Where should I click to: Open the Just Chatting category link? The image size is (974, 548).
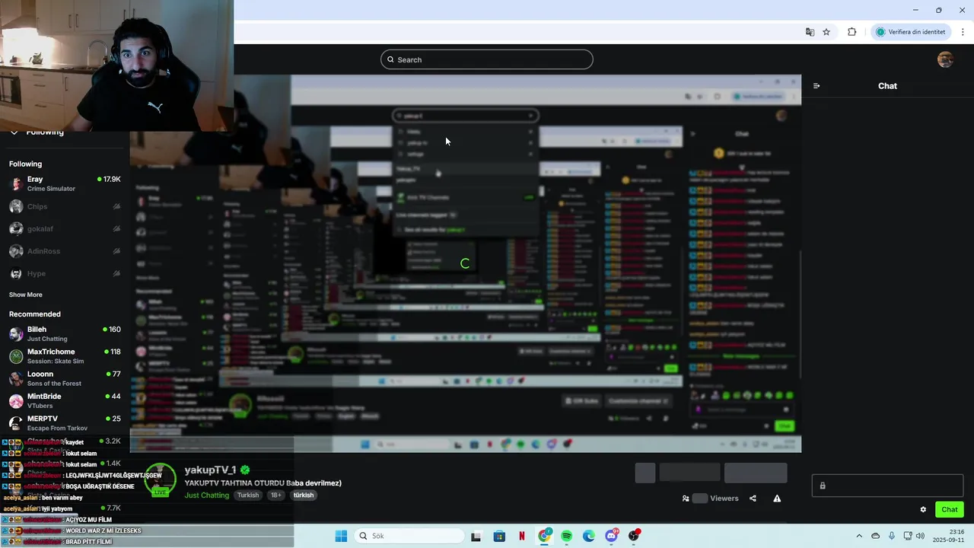click(x=206, y=495)
